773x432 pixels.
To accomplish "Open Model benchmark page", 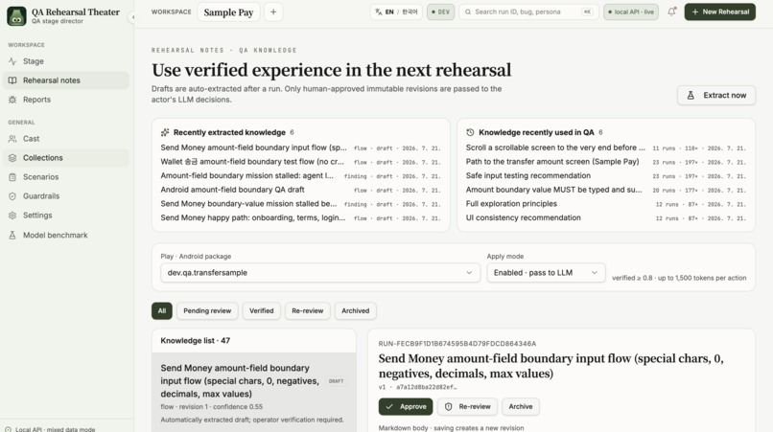I will click(x=66, y=235).
